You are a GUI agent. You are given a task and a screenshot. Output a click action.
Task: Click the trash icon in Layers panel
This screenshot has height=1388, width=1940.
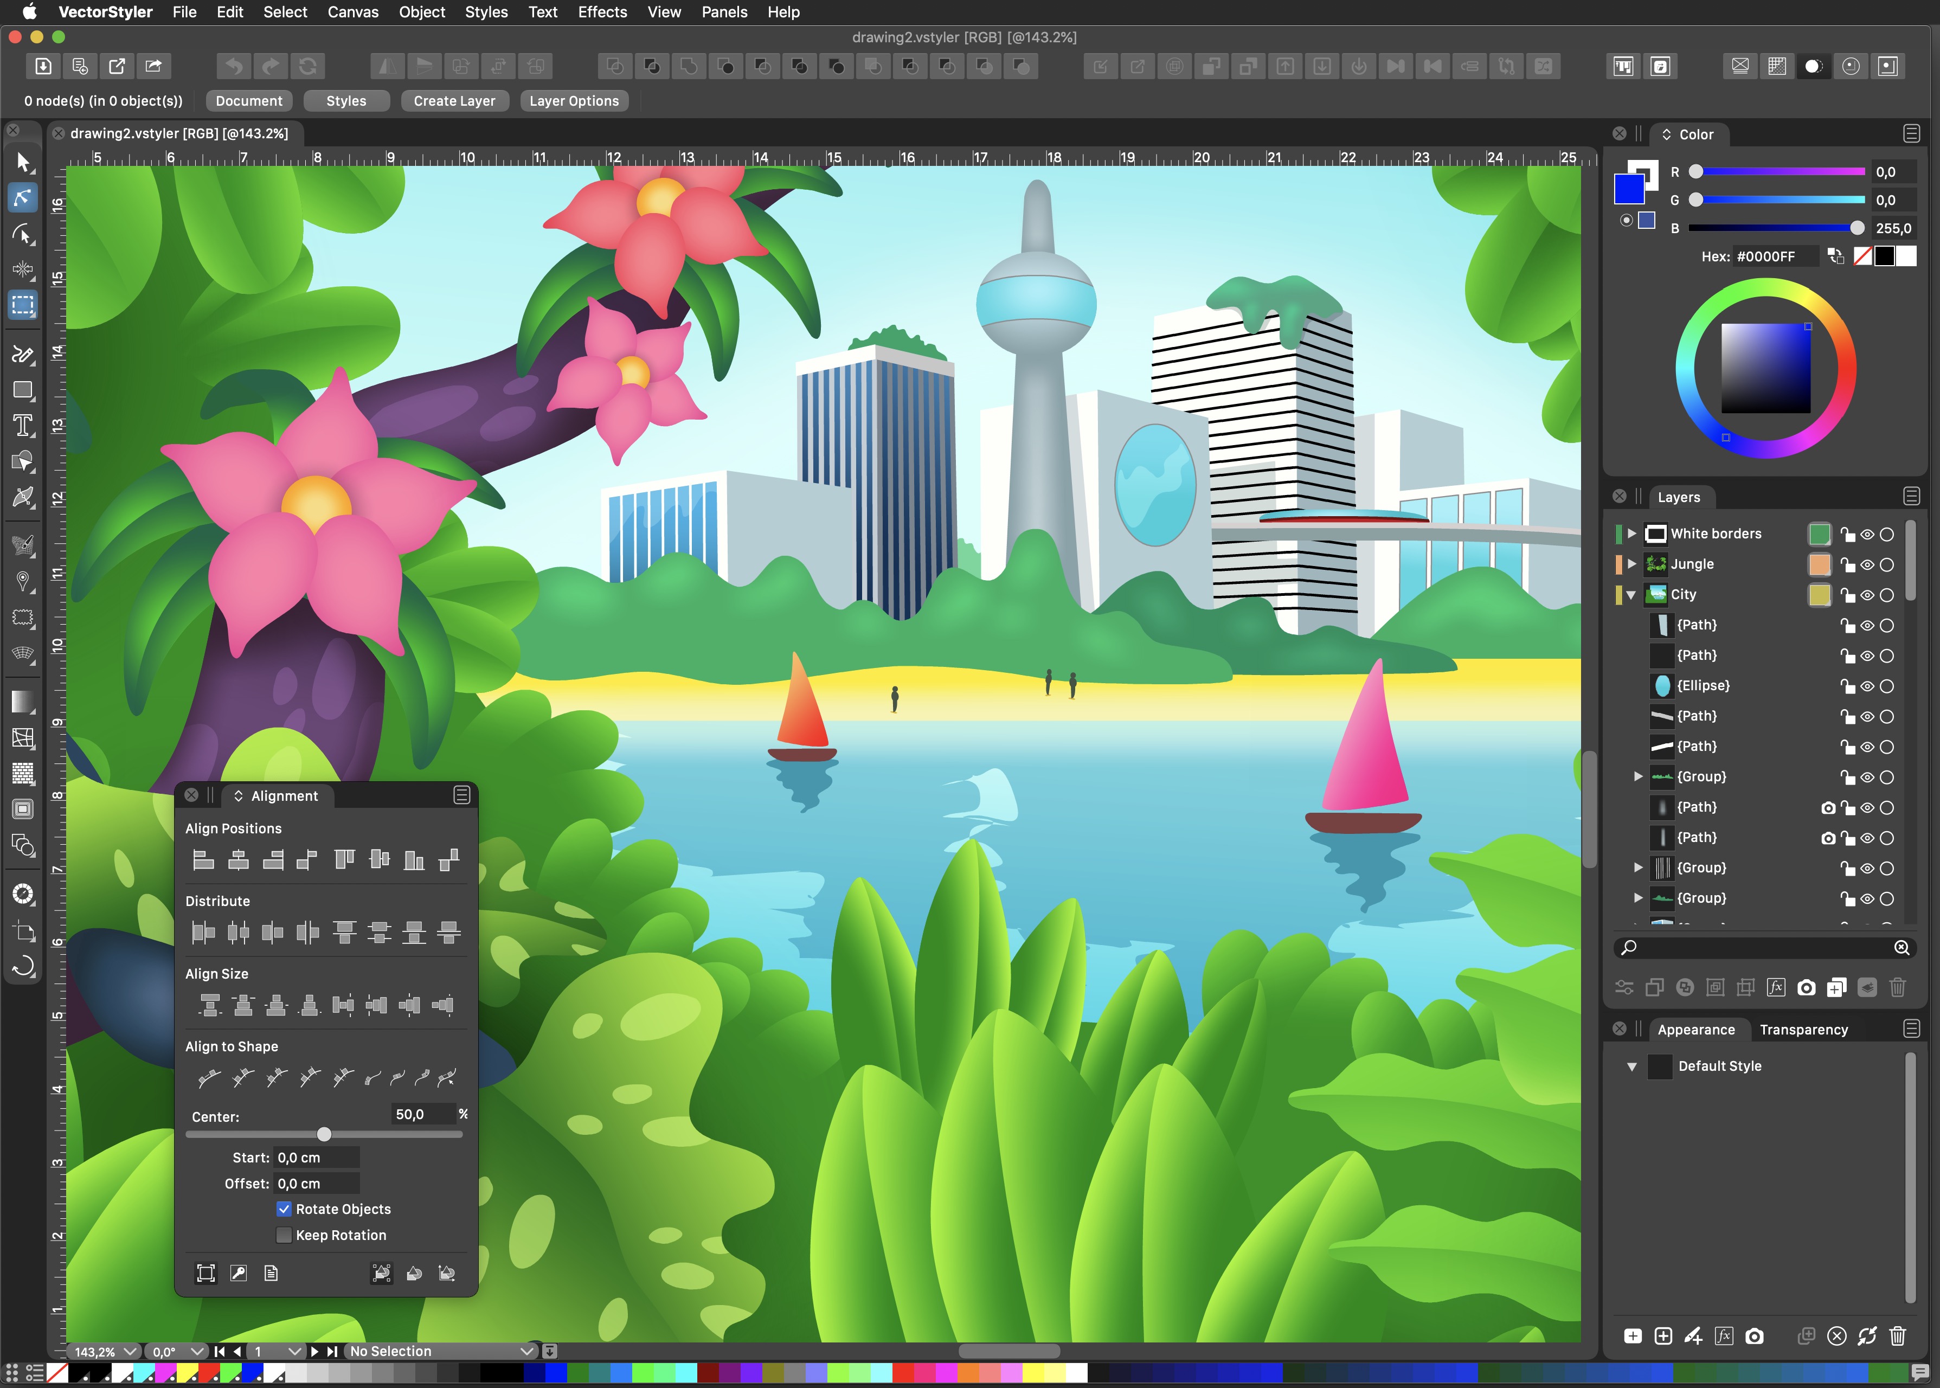[1897, 988]
